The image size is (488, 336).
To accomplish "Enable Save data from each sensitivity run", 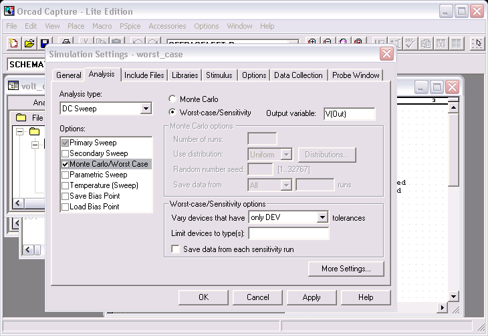I will (x=176, y=249).
